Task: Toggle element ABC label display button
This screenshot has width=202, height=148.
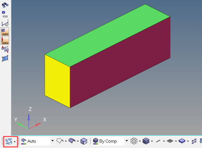Action: tap(5, 31)
